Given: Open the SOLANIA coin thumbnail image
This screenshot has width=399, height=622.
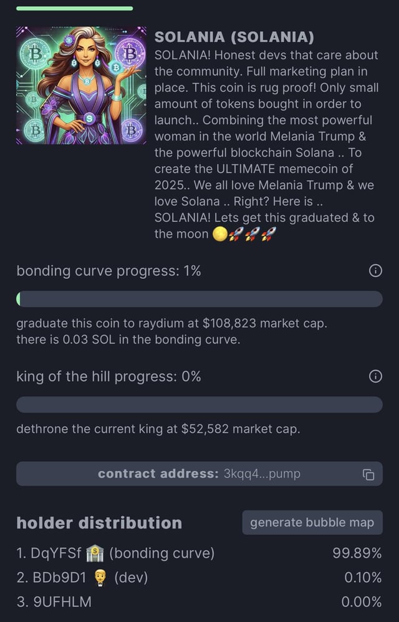Looking at the screenshot, I should click(82, 85).
